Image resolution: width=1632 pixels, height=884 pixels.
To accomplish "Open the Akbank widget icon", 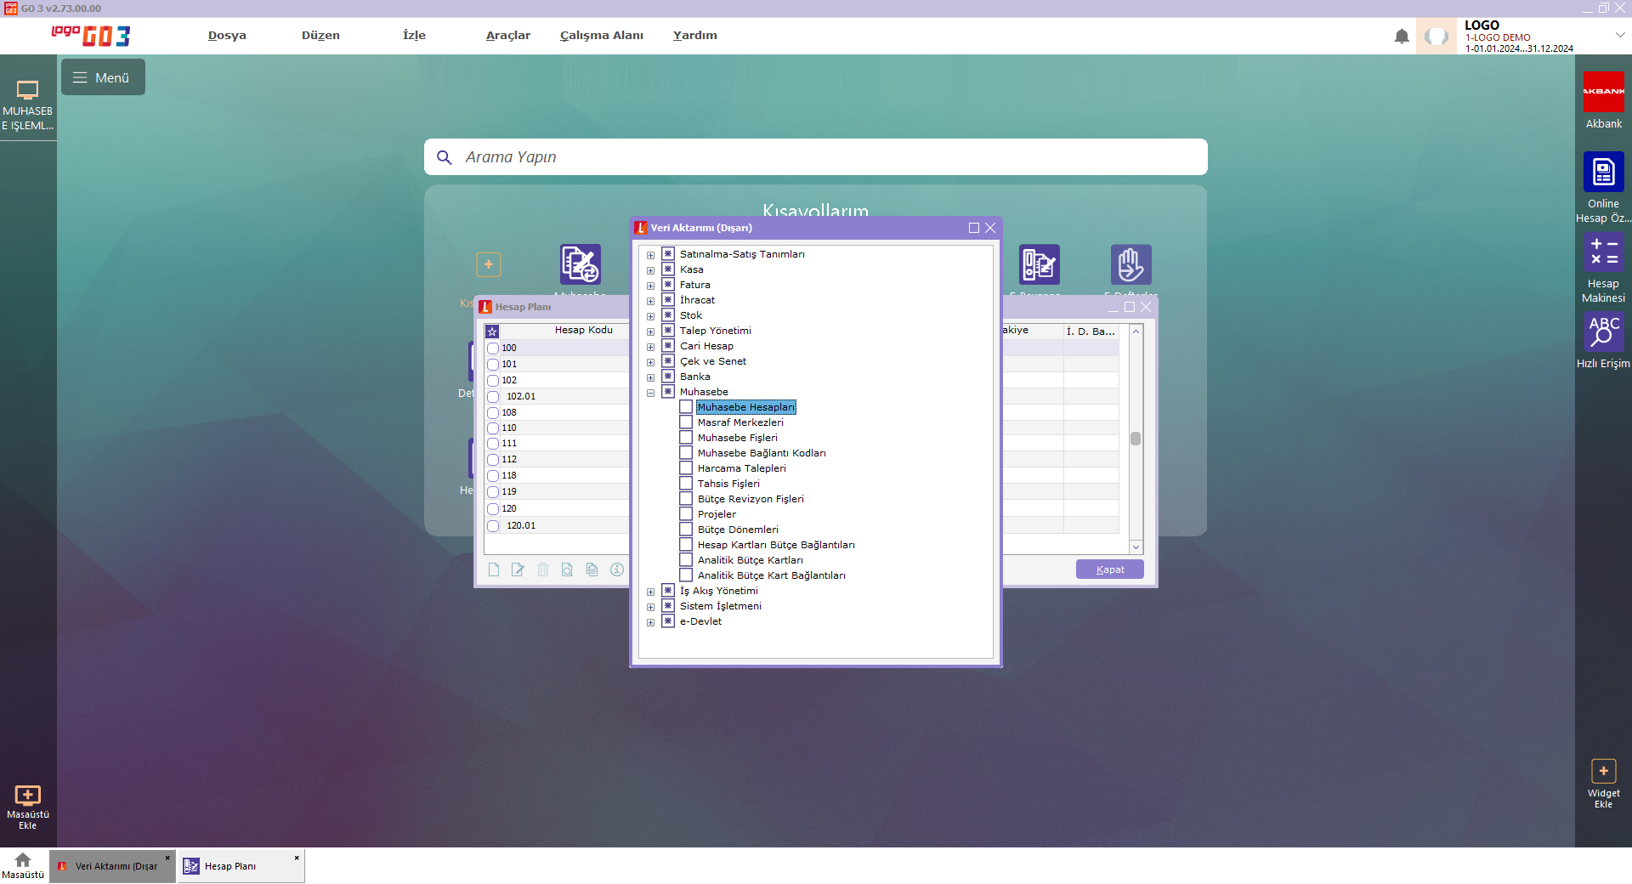I will 1603,92.
